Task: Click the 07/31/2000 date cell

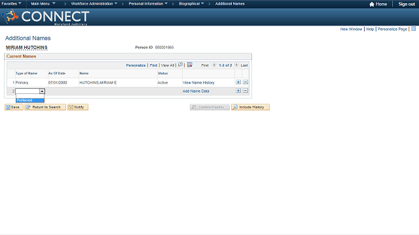Action: coord(58,83)
